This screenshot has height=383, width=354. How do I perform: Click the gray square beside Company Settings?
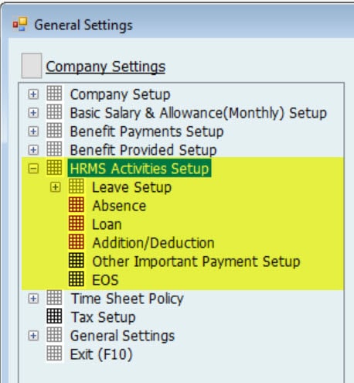tap(32, 66)
